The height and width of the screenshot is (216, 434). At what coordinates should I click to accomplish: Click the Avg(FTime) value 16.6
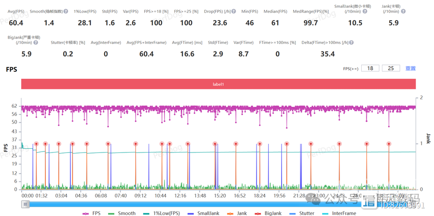pyautogui.click(x=187, y=54)
